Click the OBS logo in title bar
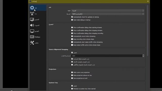The image size is (162, 91). [30, 1]
